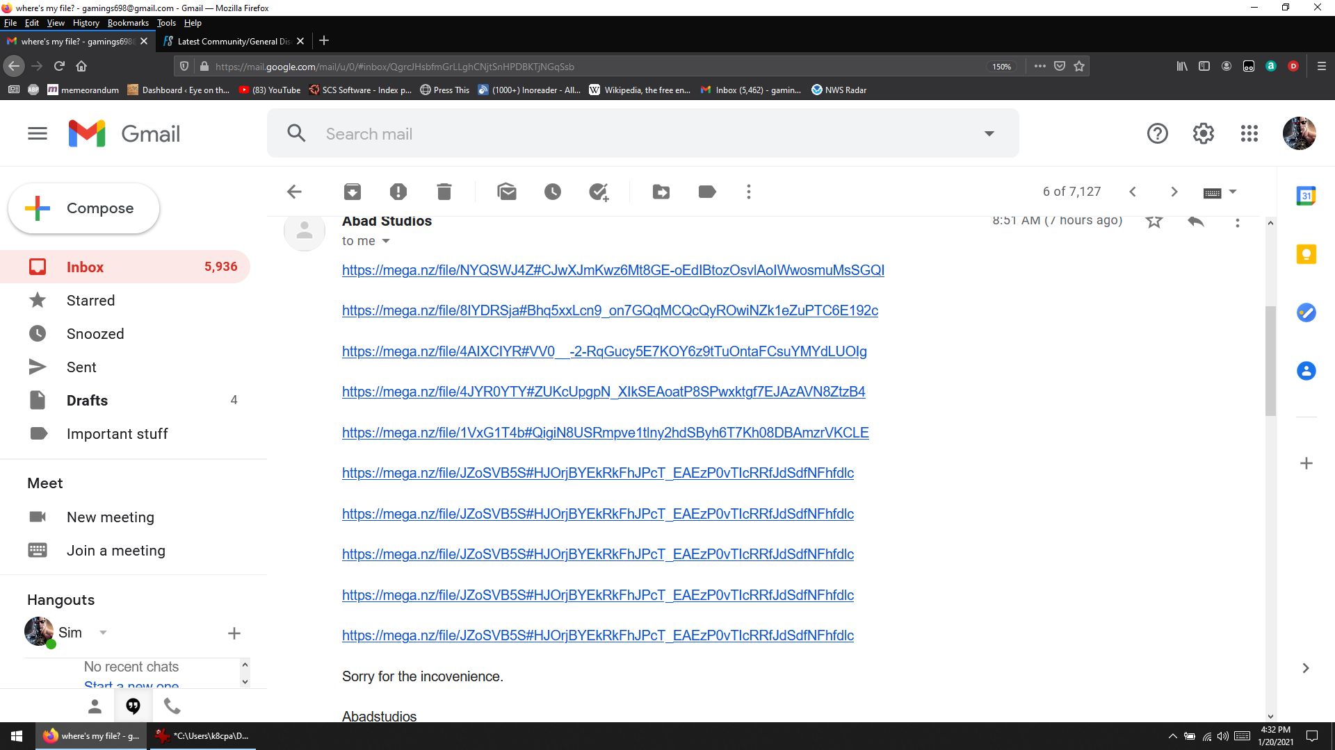The width and height of the screenshot is (1335, 750).
Task: Report spam with the exclamation icon
Action: click(x=398, y=192)
